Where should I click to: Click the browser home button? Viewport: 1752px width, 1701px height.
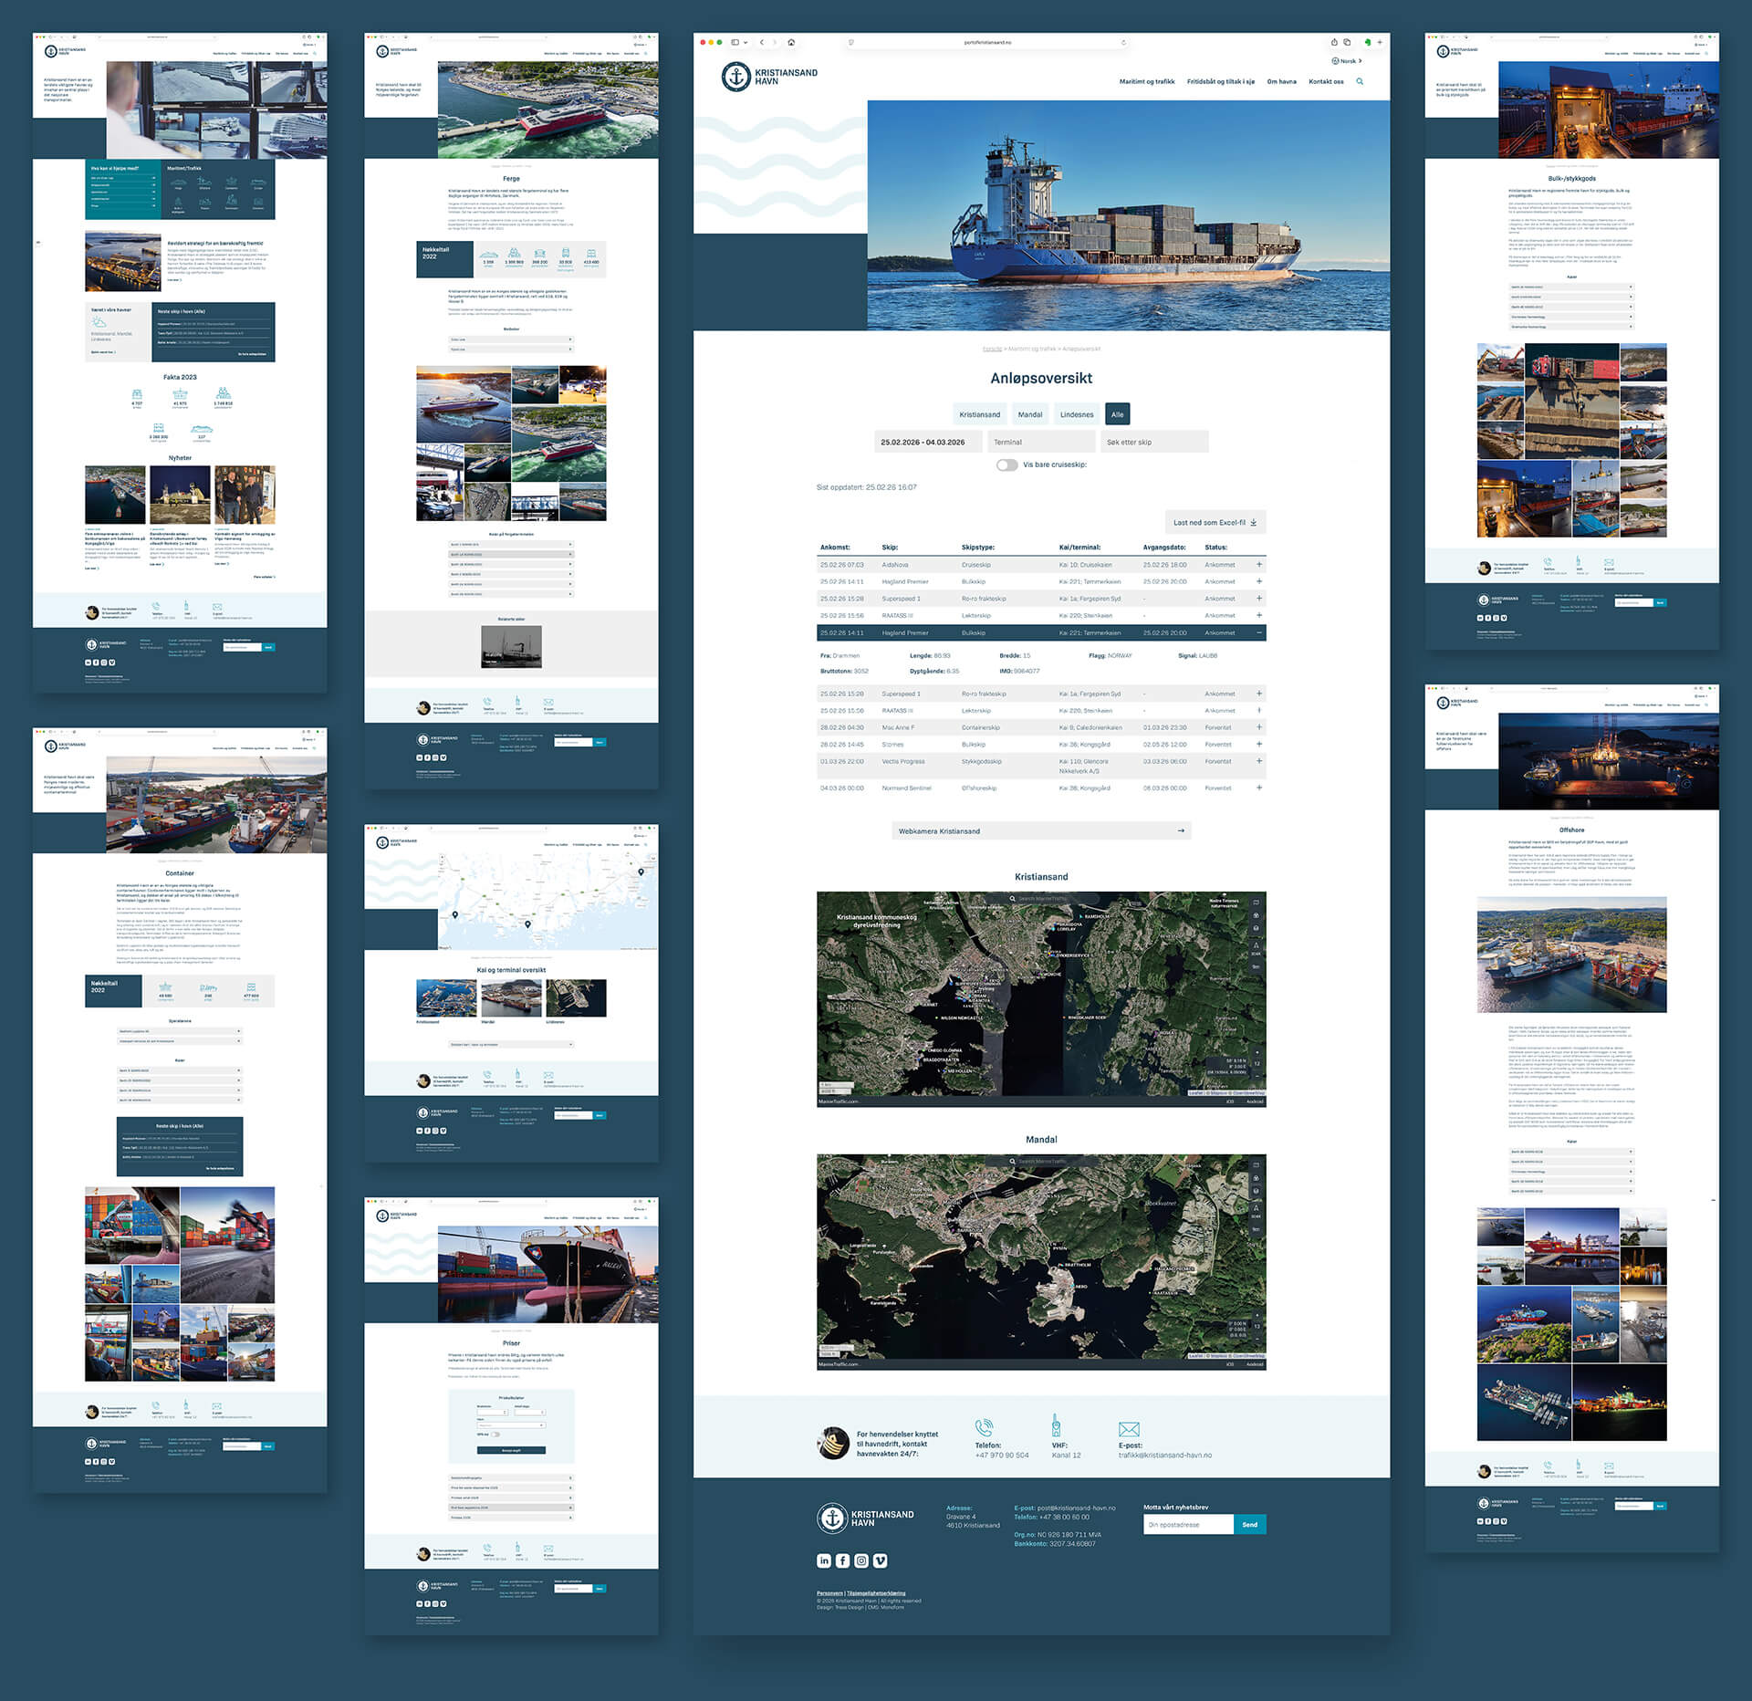791,43
